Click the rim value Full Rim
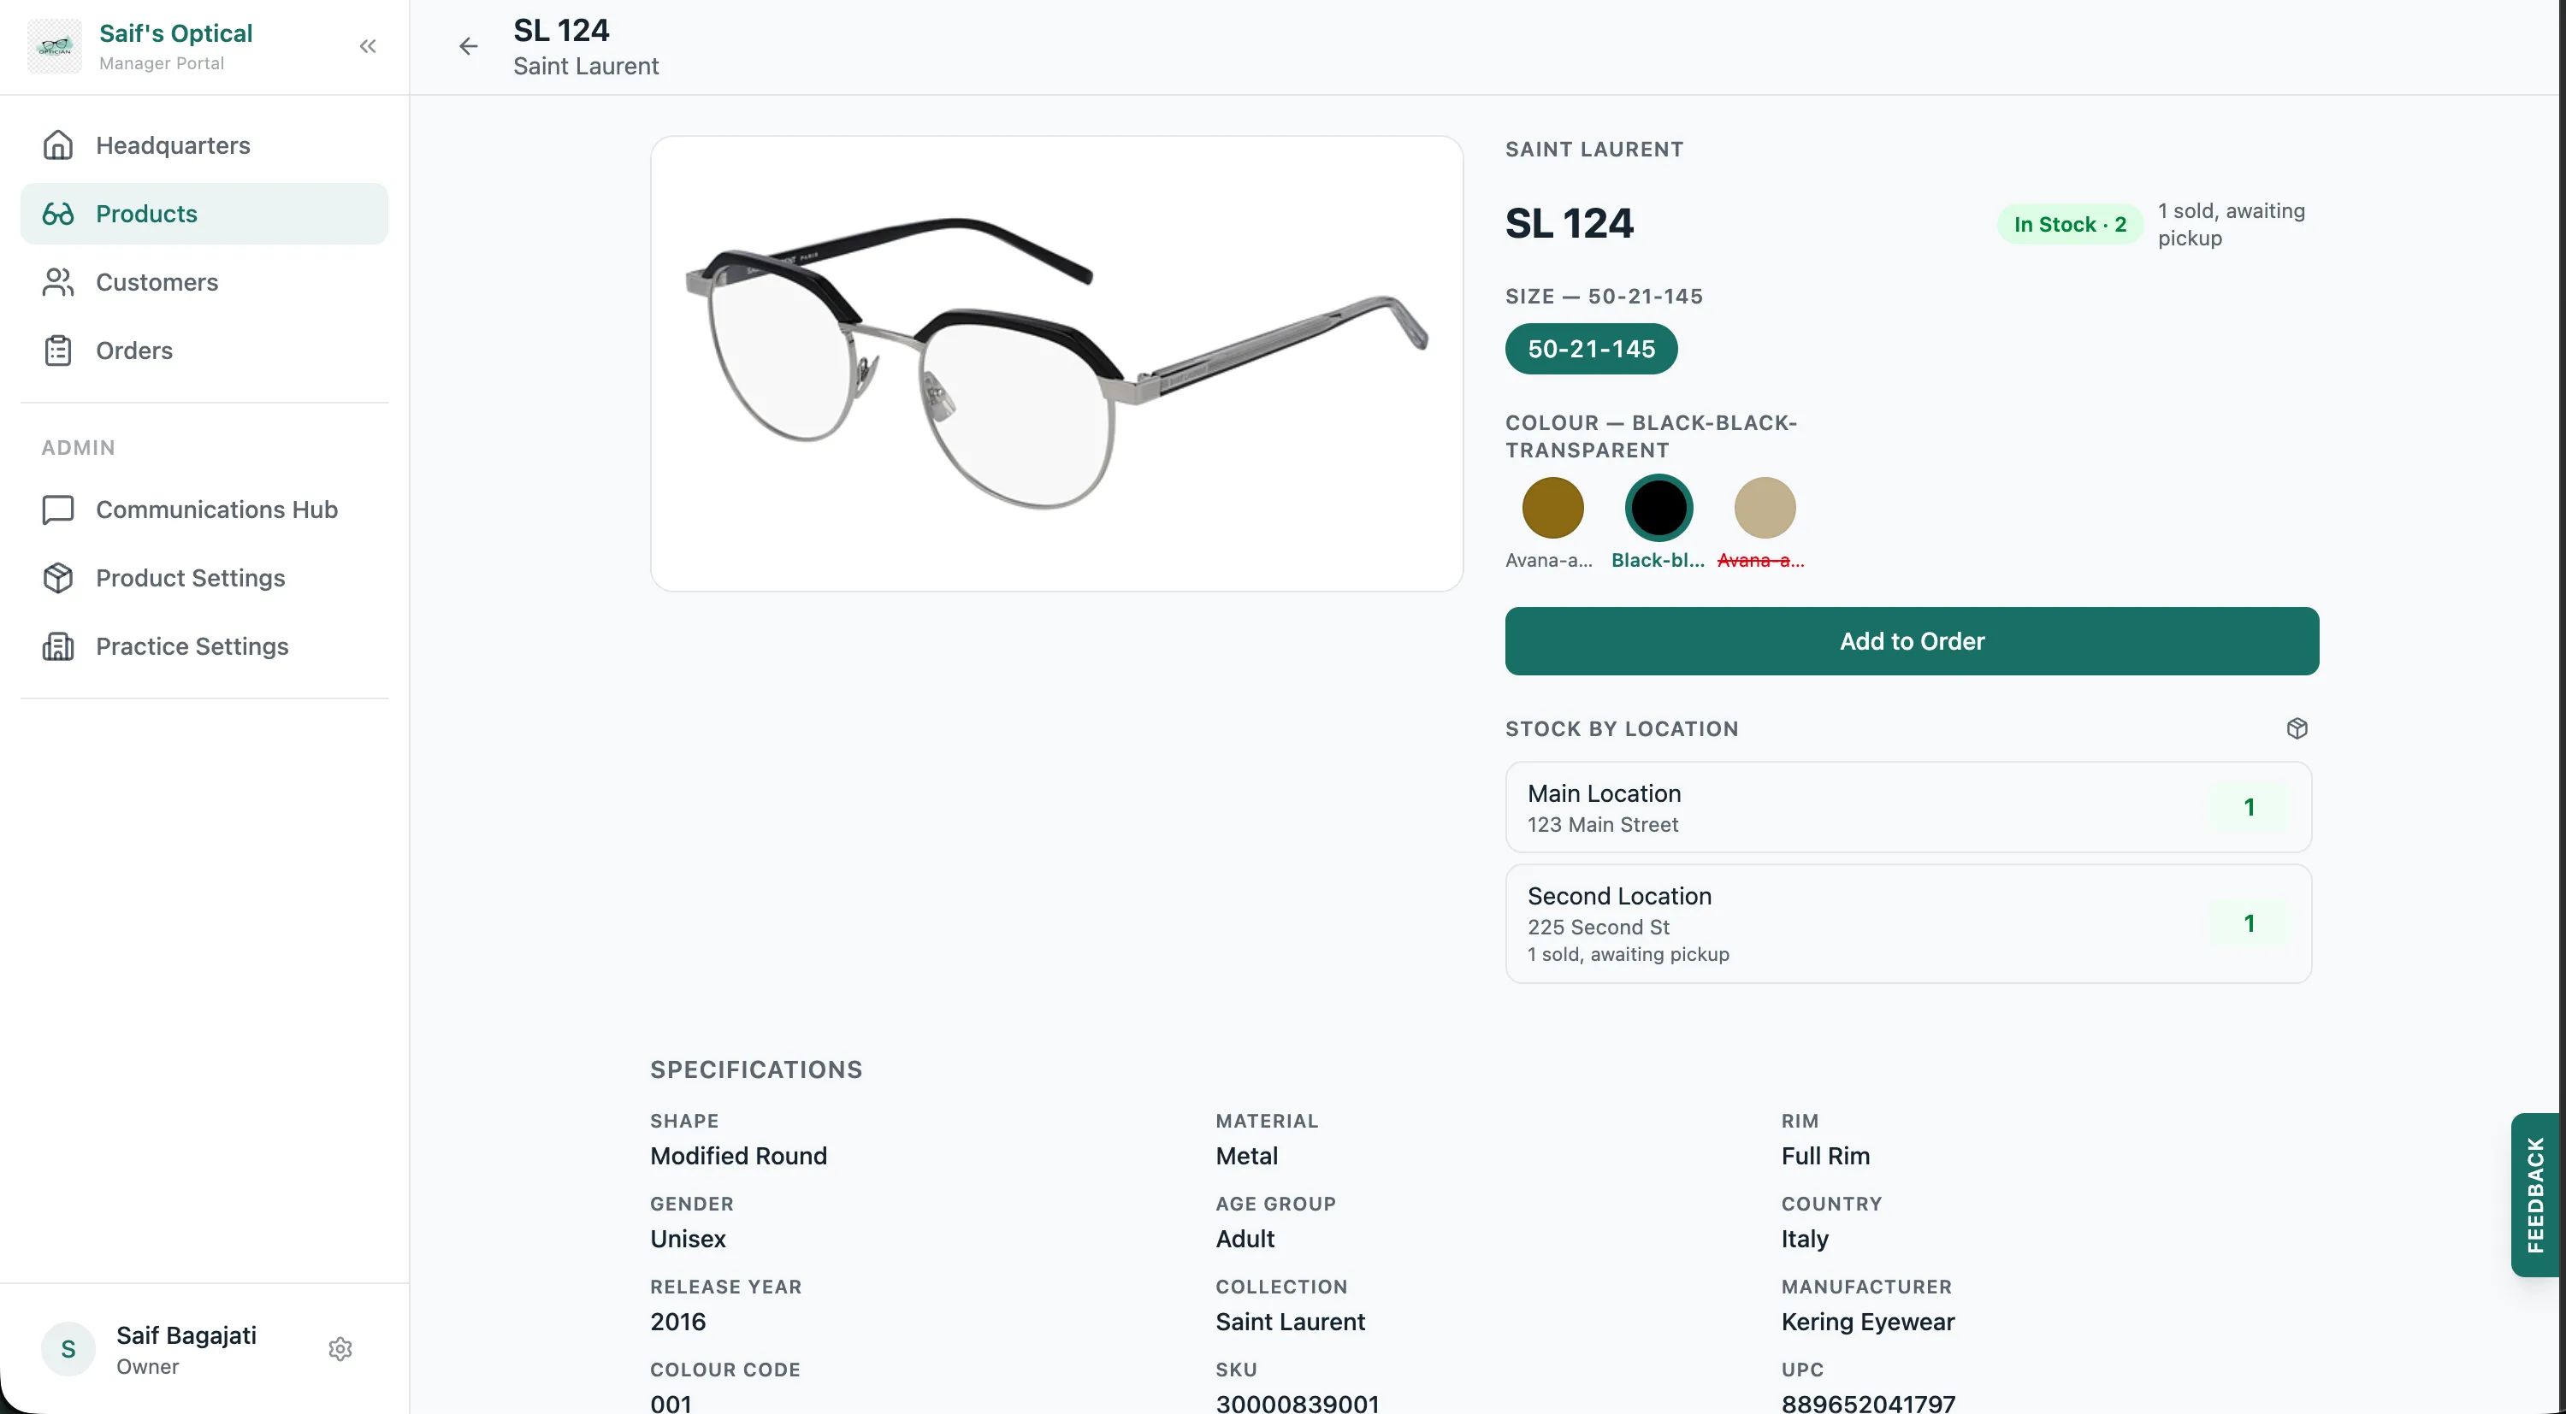2566x1414 pixels. click(1825, 1155)
